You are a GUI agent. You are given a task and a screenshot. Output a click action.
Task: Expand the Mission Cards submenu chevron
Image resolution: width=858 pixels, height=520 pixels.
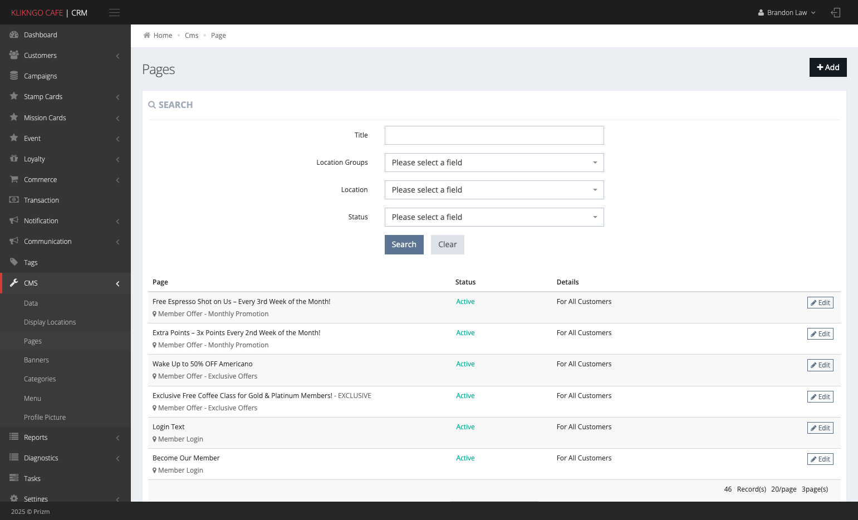pyautogui.click(x=117, y=118)
